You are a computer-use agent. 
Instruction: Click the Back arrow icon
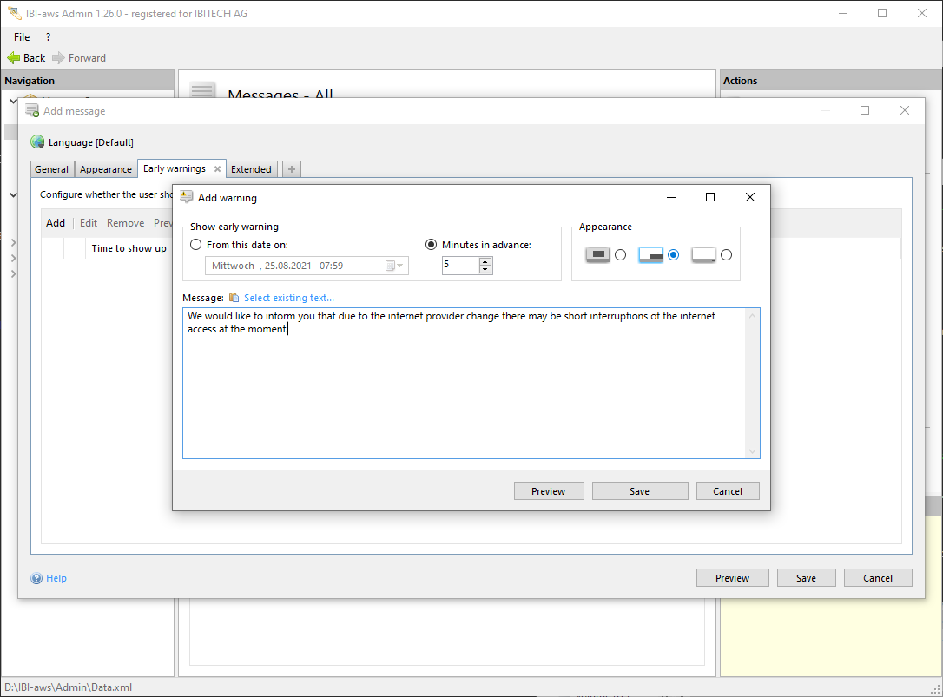tap(14, 58)
